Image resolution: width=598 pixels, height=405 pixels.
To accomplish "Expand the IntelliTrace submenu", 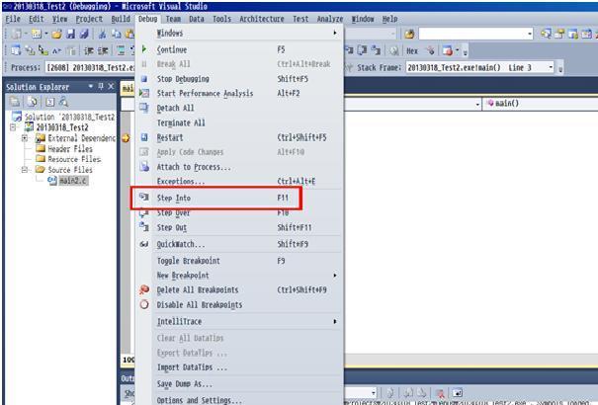I will (240, 322).
